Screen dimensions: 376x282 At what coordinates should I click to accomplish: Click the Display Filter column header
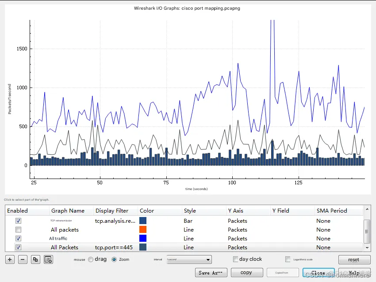pos(115,210)
